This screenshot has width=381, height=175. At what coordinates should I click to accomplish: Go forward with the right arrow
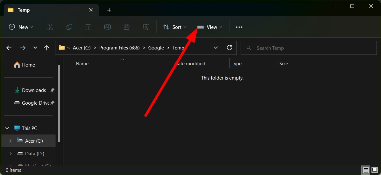click(x=23, y=48)
